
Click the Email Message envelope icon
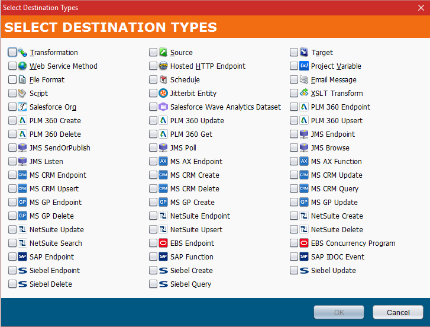304,80
